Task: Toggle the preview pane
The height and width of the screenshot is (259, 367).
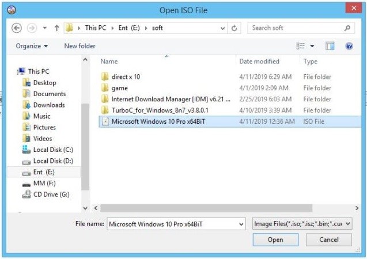Action: tap(330, 46)
